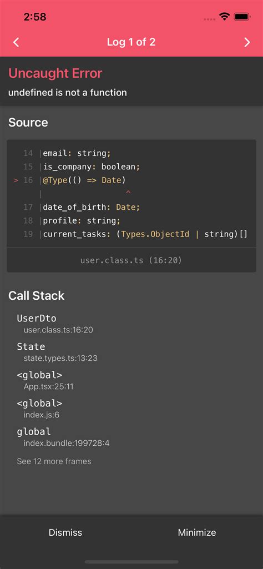Expand See 12 more frames

click(54, 461)
